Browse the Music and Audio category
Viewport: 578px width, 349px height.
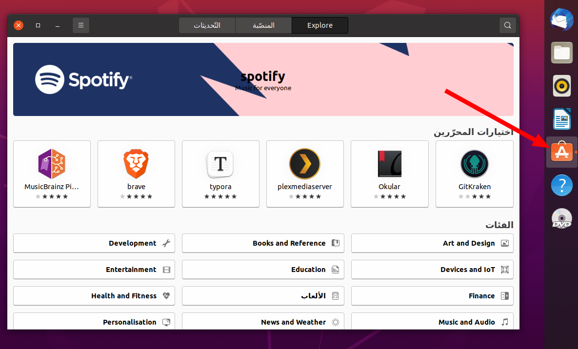click(x=432, y=321)
